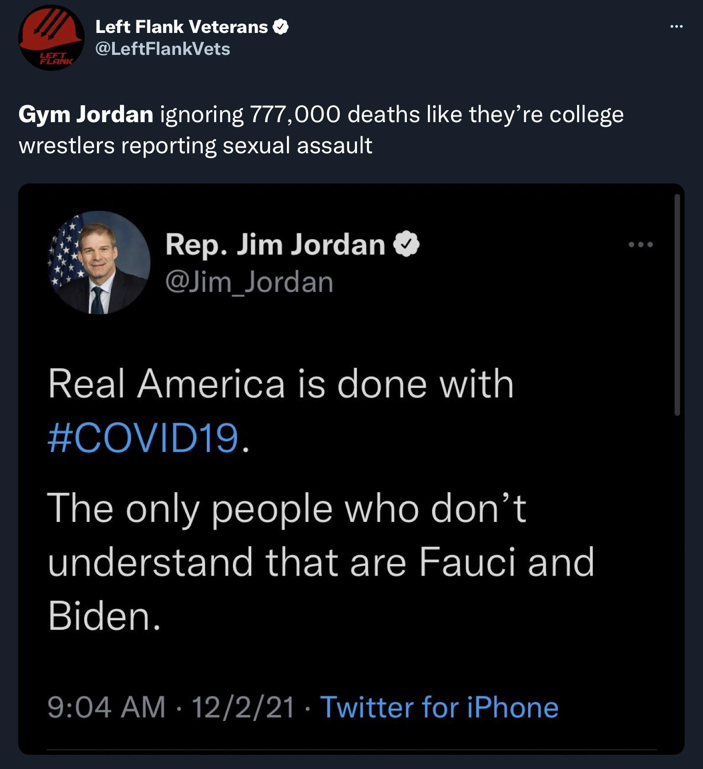Click the Left Flank Veterans hard hat avatar
The height and width of the screenshot is (769, 703).
(x=50, y=37)
